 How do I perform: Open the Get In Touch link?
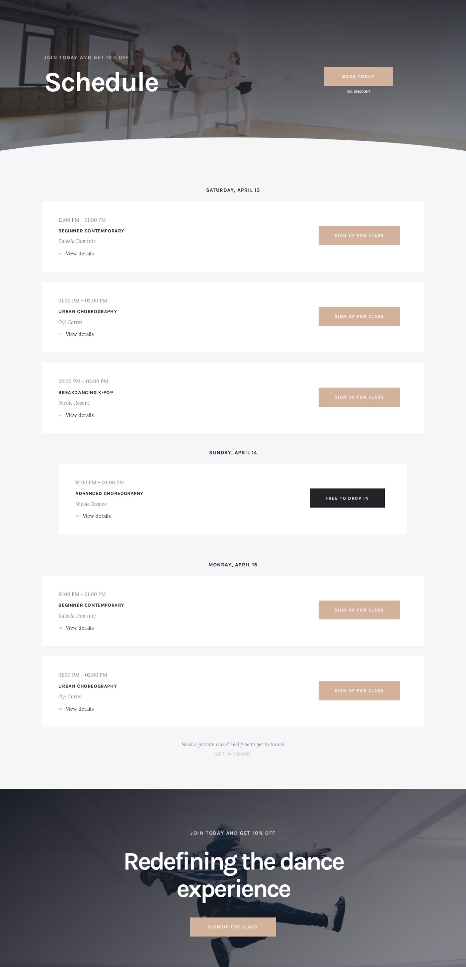(x=233, y=754)
